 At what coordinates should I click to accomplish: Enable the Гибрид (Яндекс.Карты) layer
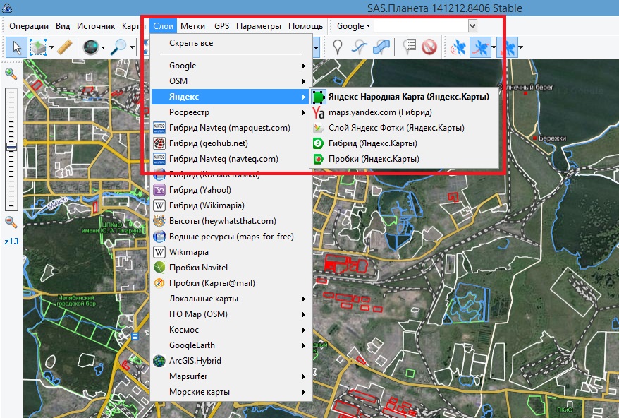[403, 143]
